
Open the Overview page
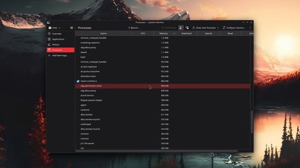[60, 34]
